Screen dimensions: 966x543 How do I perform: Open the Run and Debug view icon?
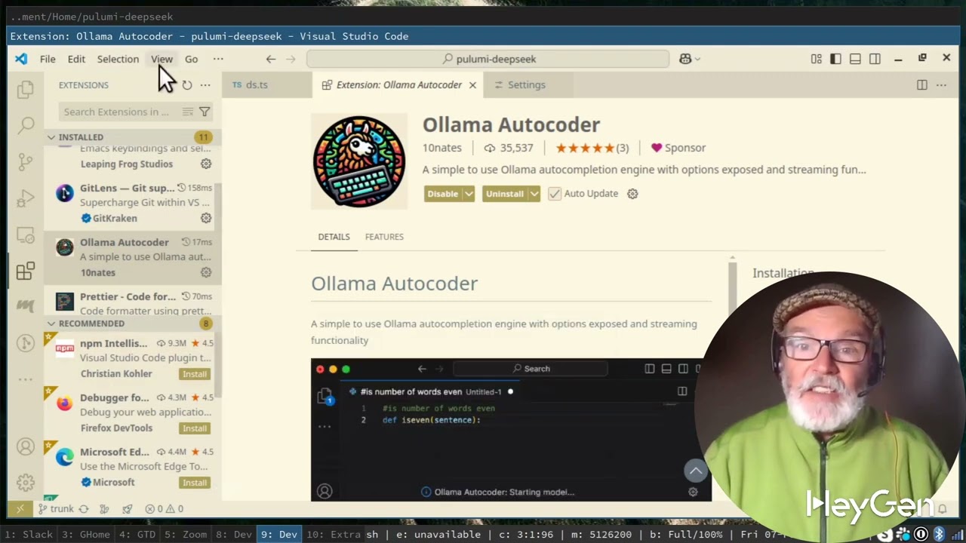pos(26,198)
